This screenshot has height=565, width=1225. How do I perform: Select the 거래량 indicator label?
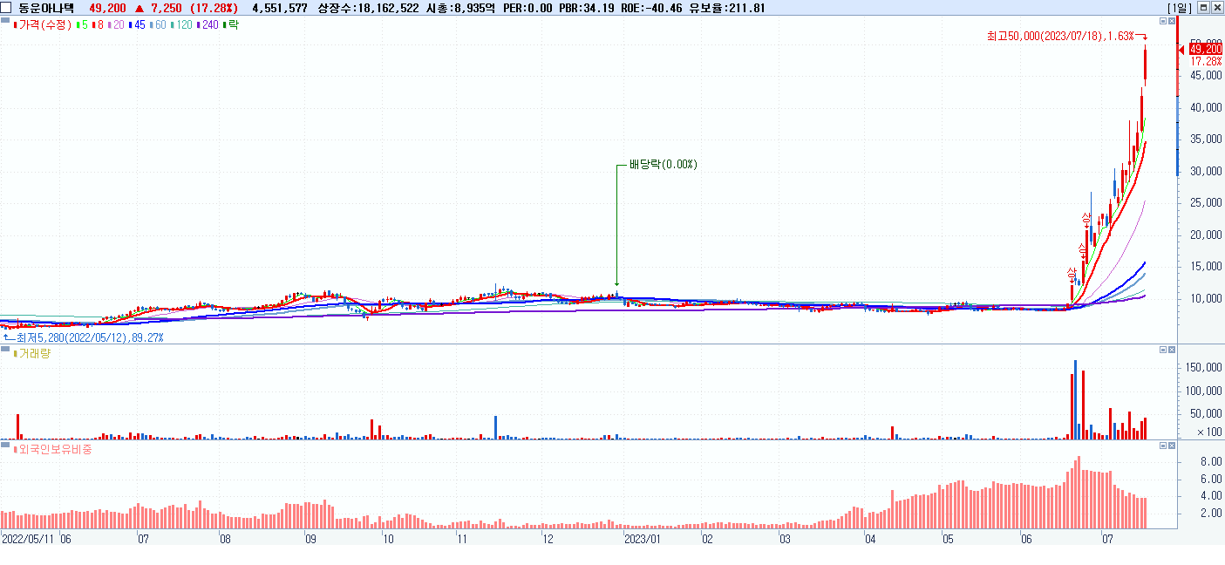34,353
